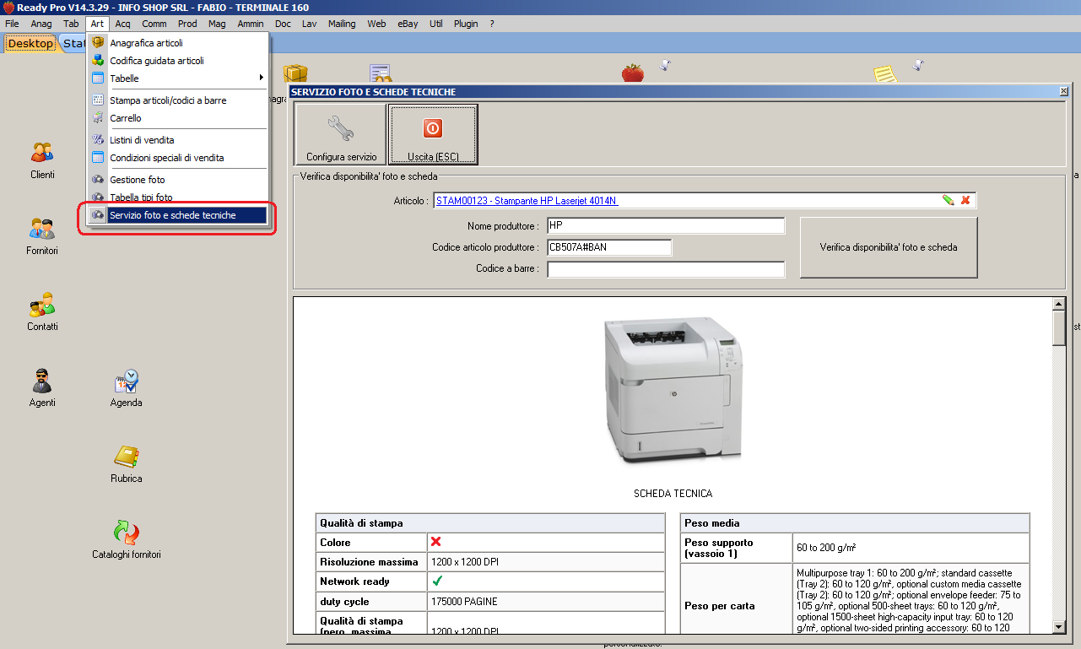Open the STAM00123 Stampante HP Laserjet link
Screen dimensions: 1081x649
(x=527, y=201)
